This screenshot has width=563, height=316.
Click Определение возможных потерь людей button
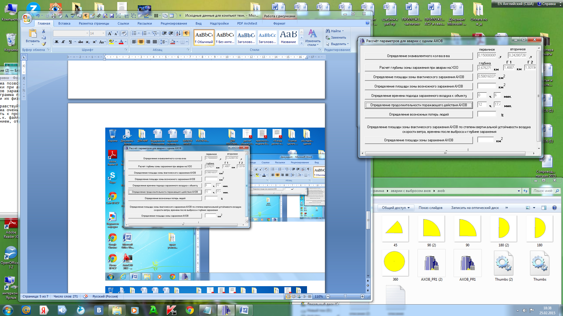tap(418, 114)
